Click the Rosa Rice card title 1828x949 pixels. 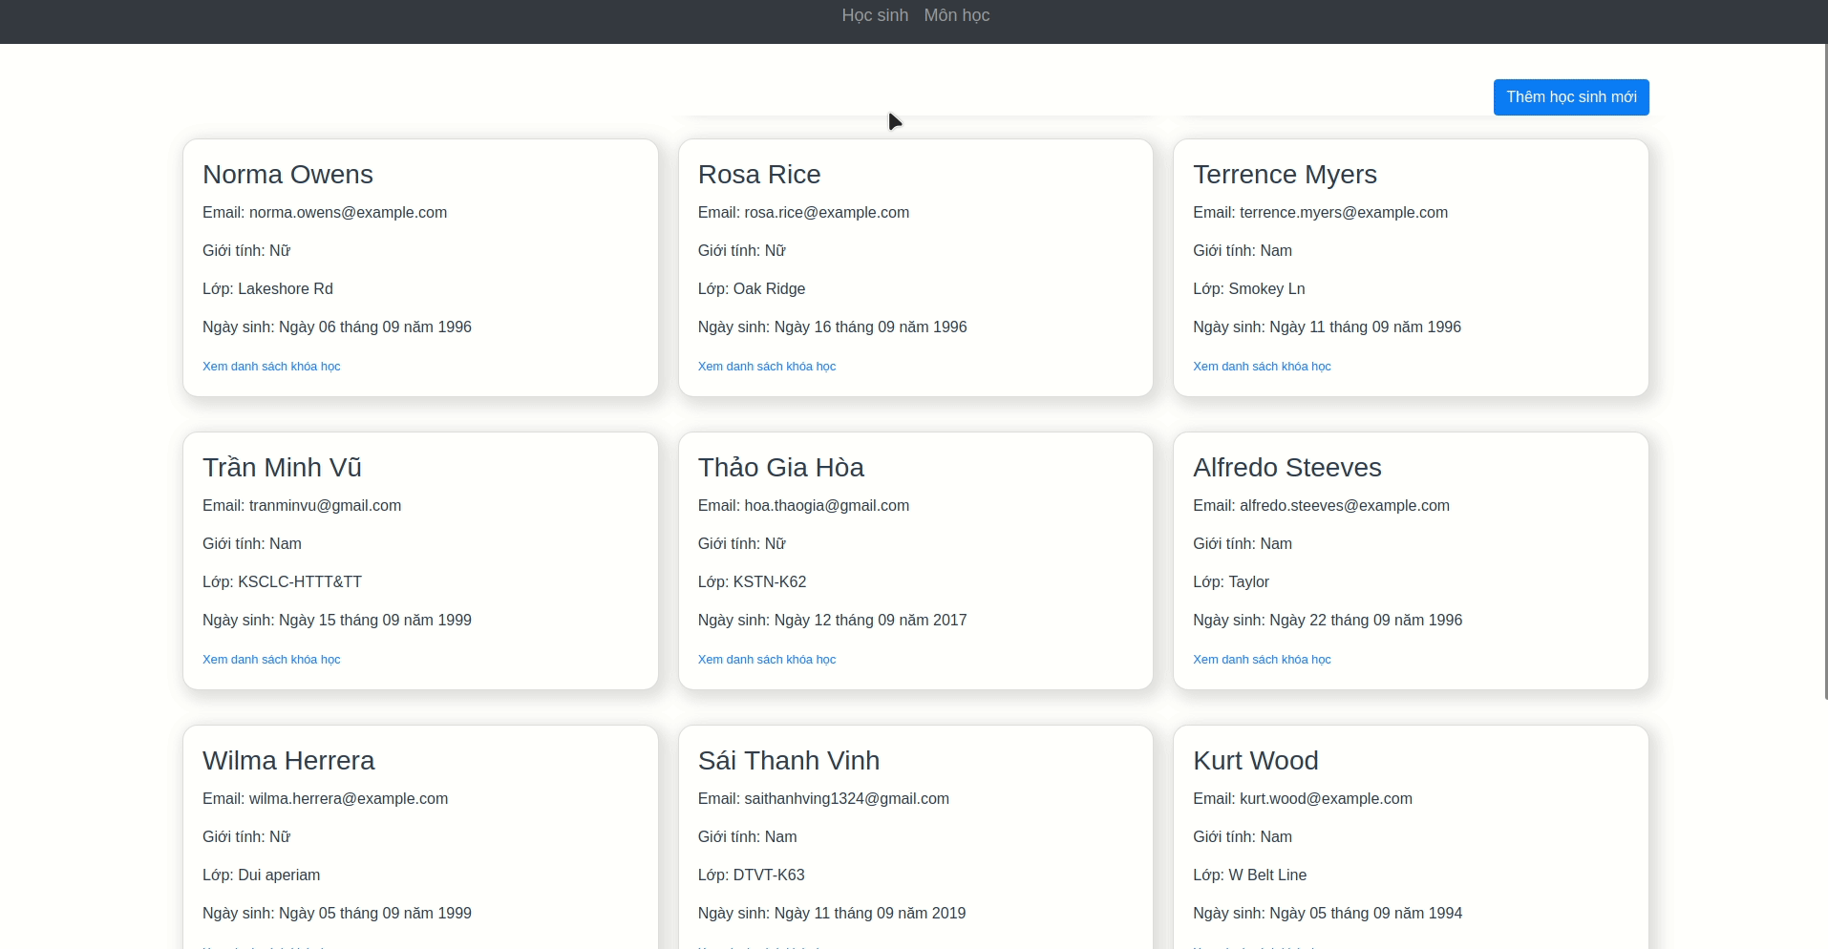pyautogui.click(x=759, y=175)
